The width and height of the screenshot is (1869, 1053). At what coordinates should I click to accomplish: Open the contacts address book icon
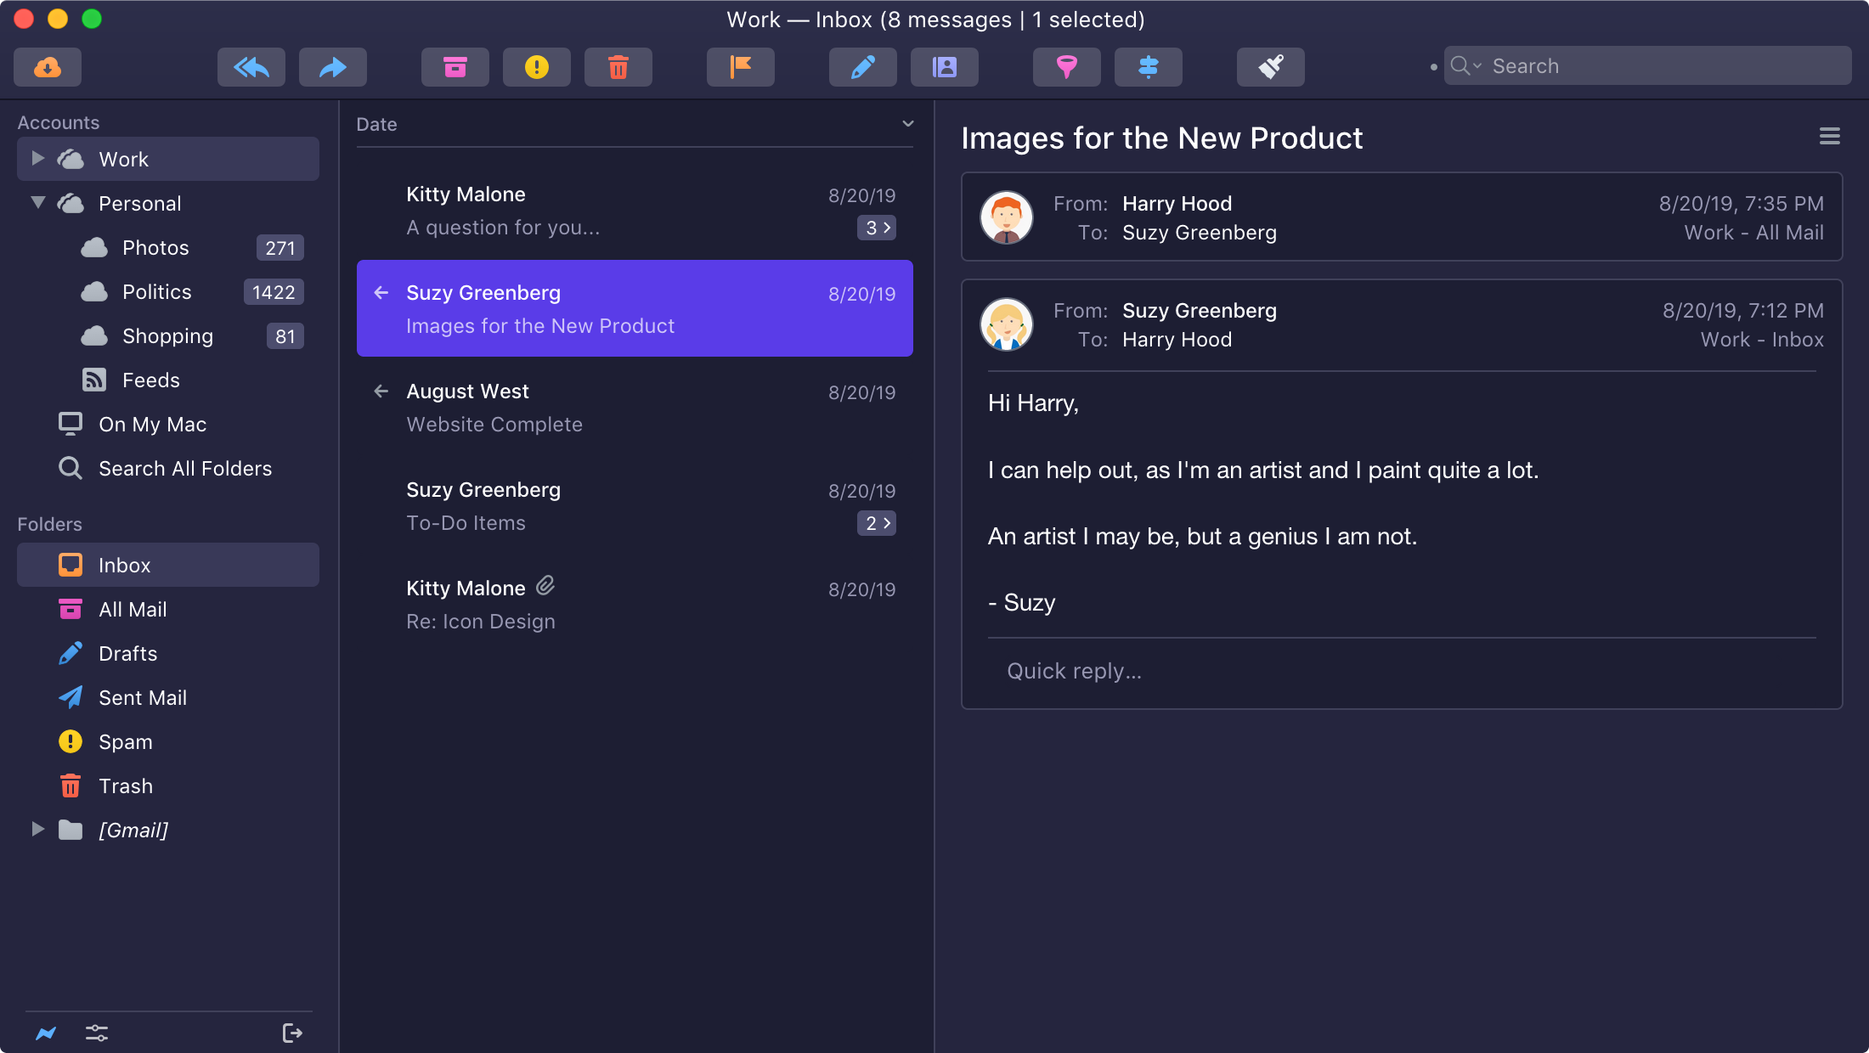pyautogui.click(x=944, y=67)
